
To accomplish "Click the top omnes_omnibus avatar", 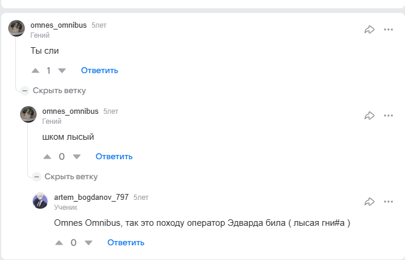I will [x=17, y=28].
